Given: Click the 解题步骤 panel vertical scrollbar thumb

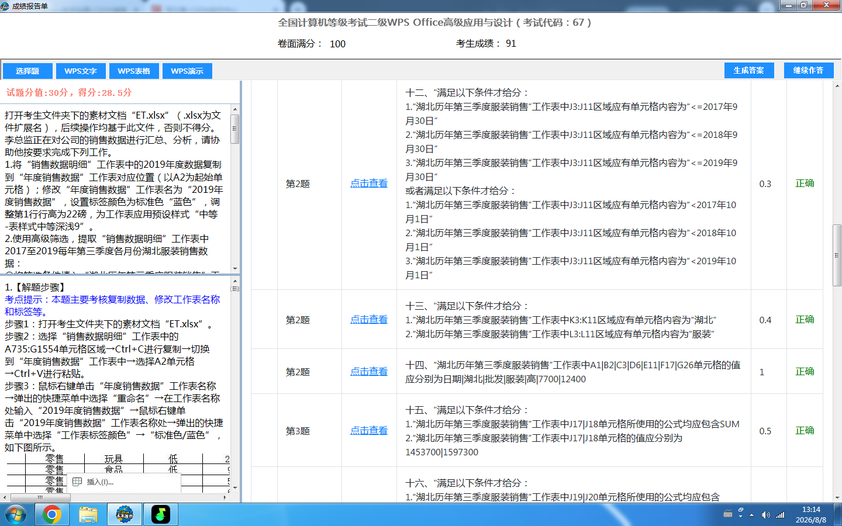Looking at the screenshot, I should tap(235, 288).
